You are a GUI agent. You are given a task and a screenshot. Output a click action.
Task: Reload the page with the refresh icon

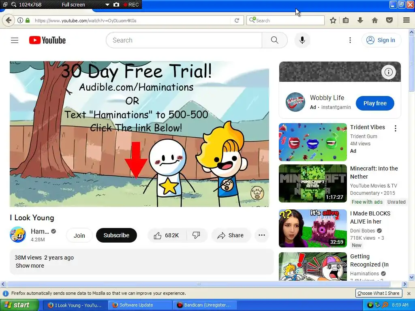237,20
